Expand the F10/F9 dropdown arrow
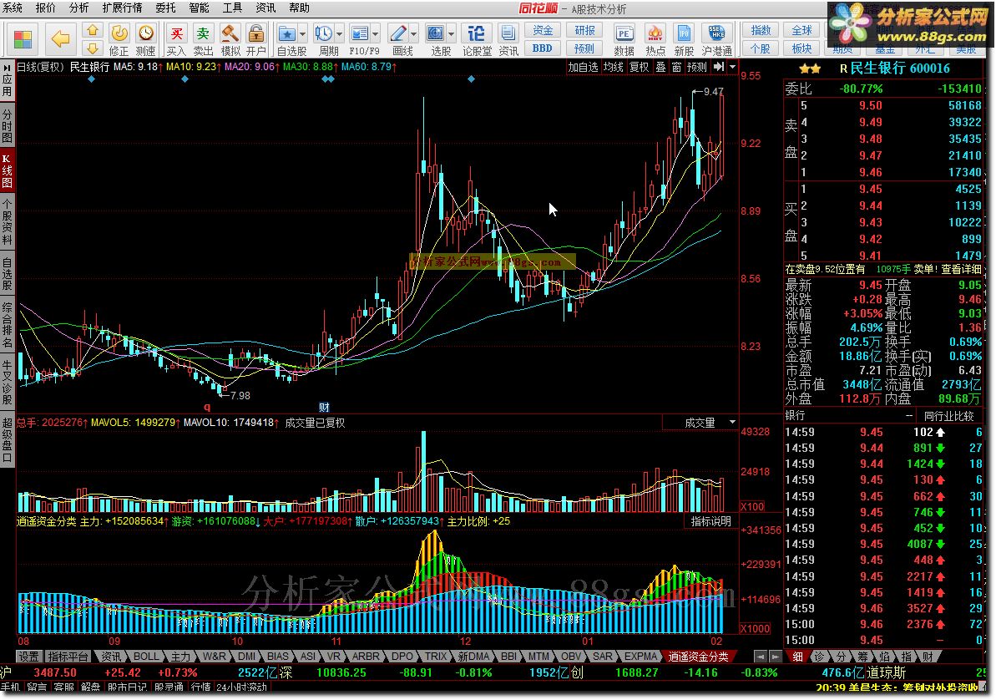Screen dimensions: 996x700 point(376,33)
